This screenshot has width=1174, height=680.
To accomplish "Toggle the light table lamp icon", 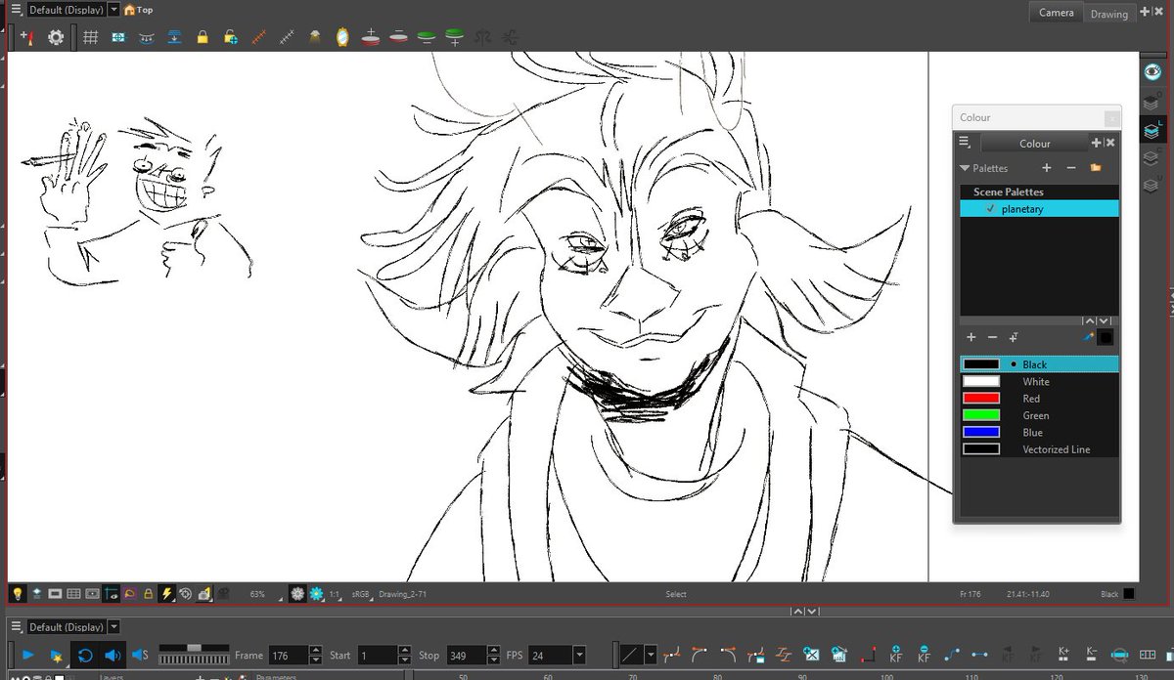I will [315, 37].
